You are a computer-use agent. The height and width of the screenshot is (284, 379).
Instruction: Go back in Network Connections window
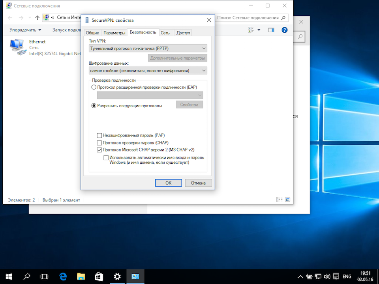click(10, 18)
